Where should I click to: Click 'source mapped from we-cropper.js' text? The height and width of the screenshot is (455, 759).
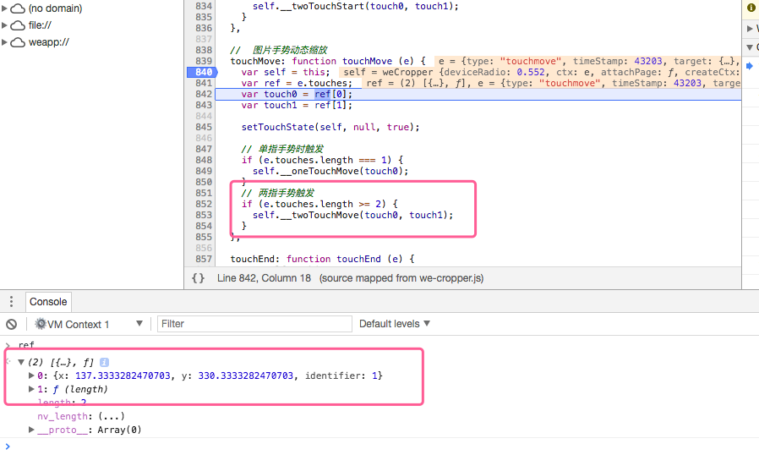pyautogui.click(x=401, y=278)
